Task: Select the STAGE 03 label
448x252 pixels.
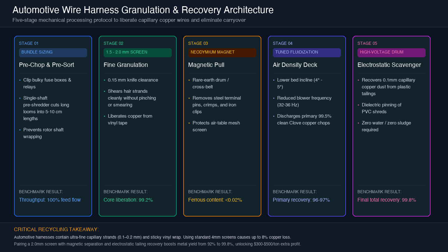Action: (198, 43)
